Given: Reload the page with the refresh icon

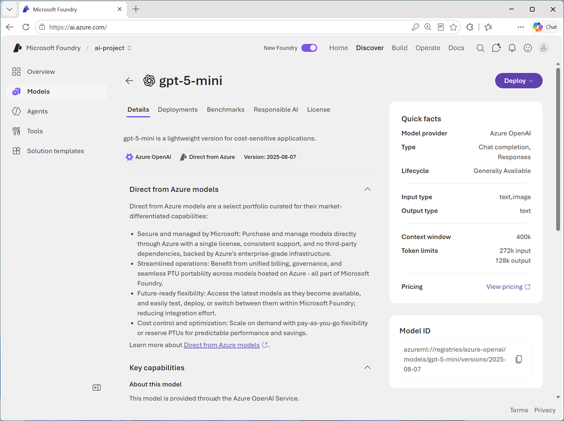Looking at the screenshot, I should tap(26, 27).
